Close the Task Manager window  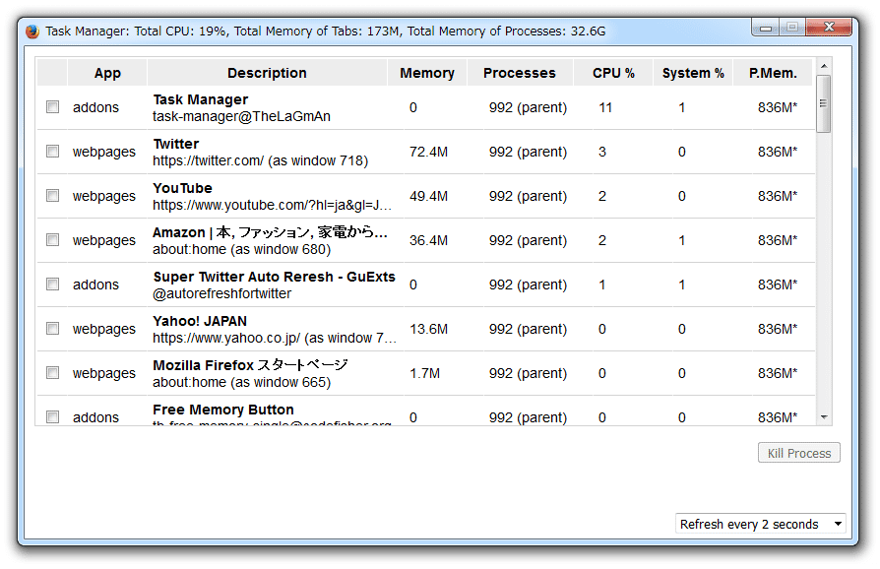pos(829,28)
